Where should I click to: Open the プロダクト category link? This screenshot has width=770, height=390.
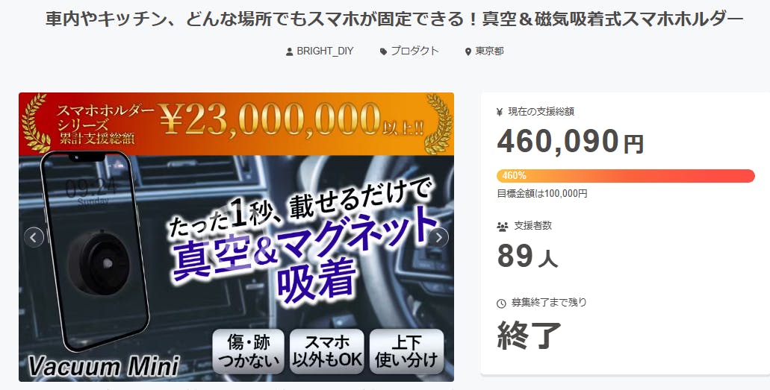(x=415, y=51)
